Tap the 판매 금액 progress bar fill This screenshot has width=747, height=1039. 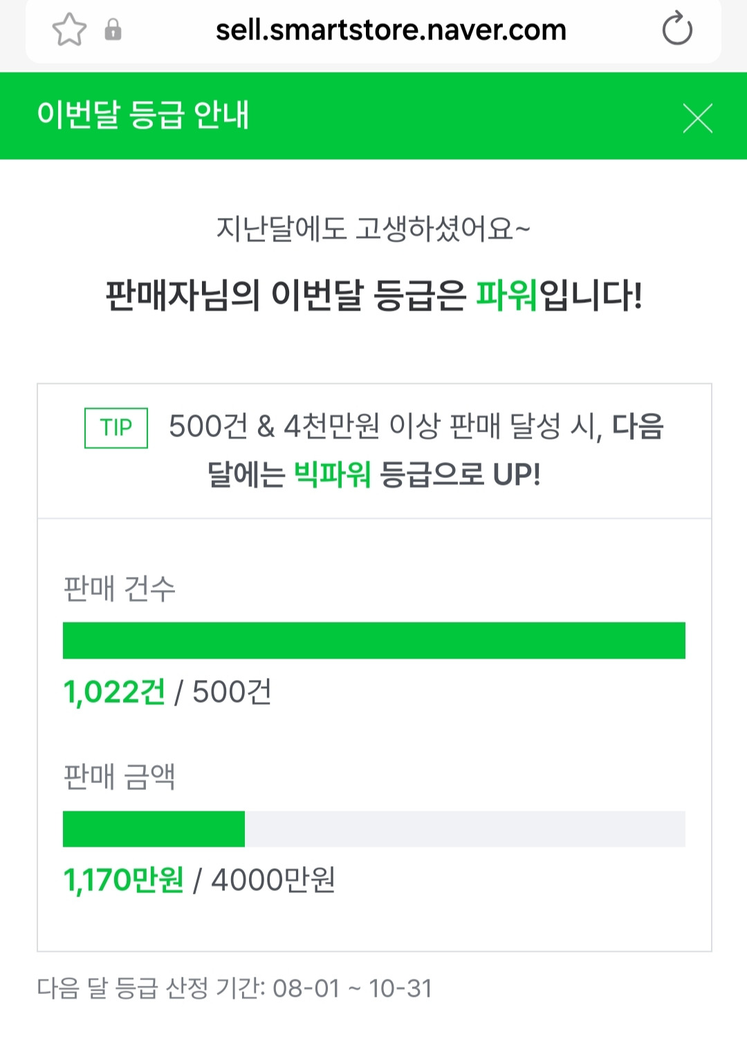[x=154, y=829]
